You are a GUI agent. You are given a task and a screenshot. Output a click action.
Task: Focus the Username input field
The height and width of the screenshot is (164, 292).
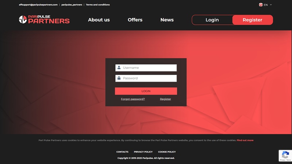(146, 68)
